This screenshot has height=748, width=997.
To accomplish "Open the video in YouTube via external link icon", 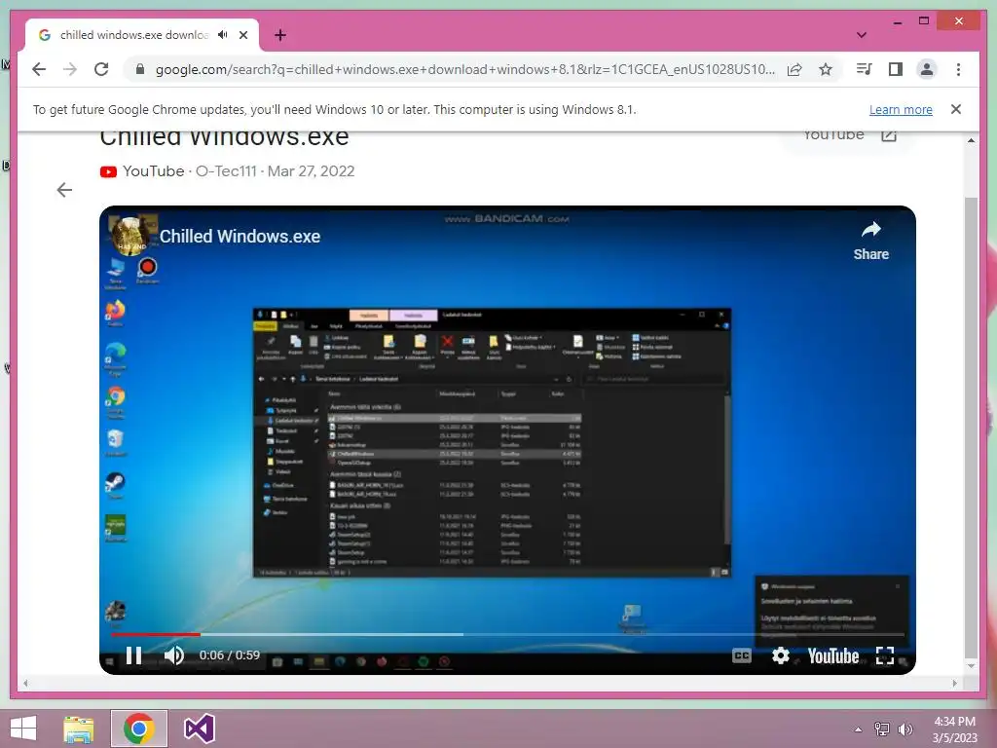I will [889, 134].
